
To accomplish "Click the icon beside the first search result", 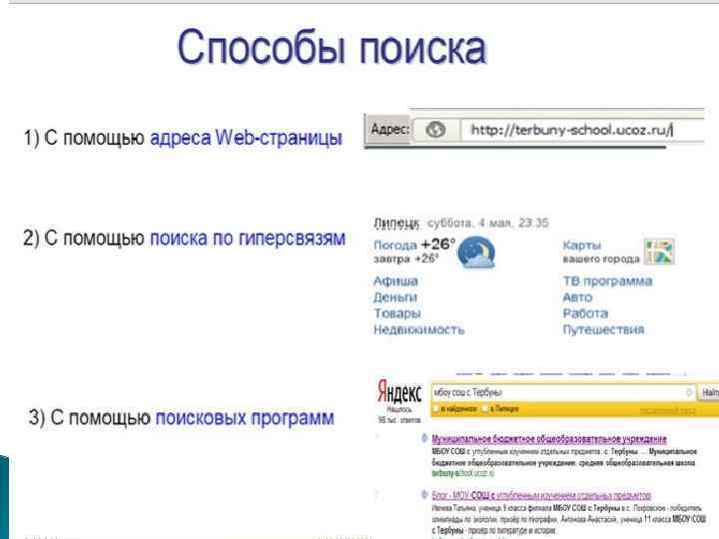I will coord(424,438).
